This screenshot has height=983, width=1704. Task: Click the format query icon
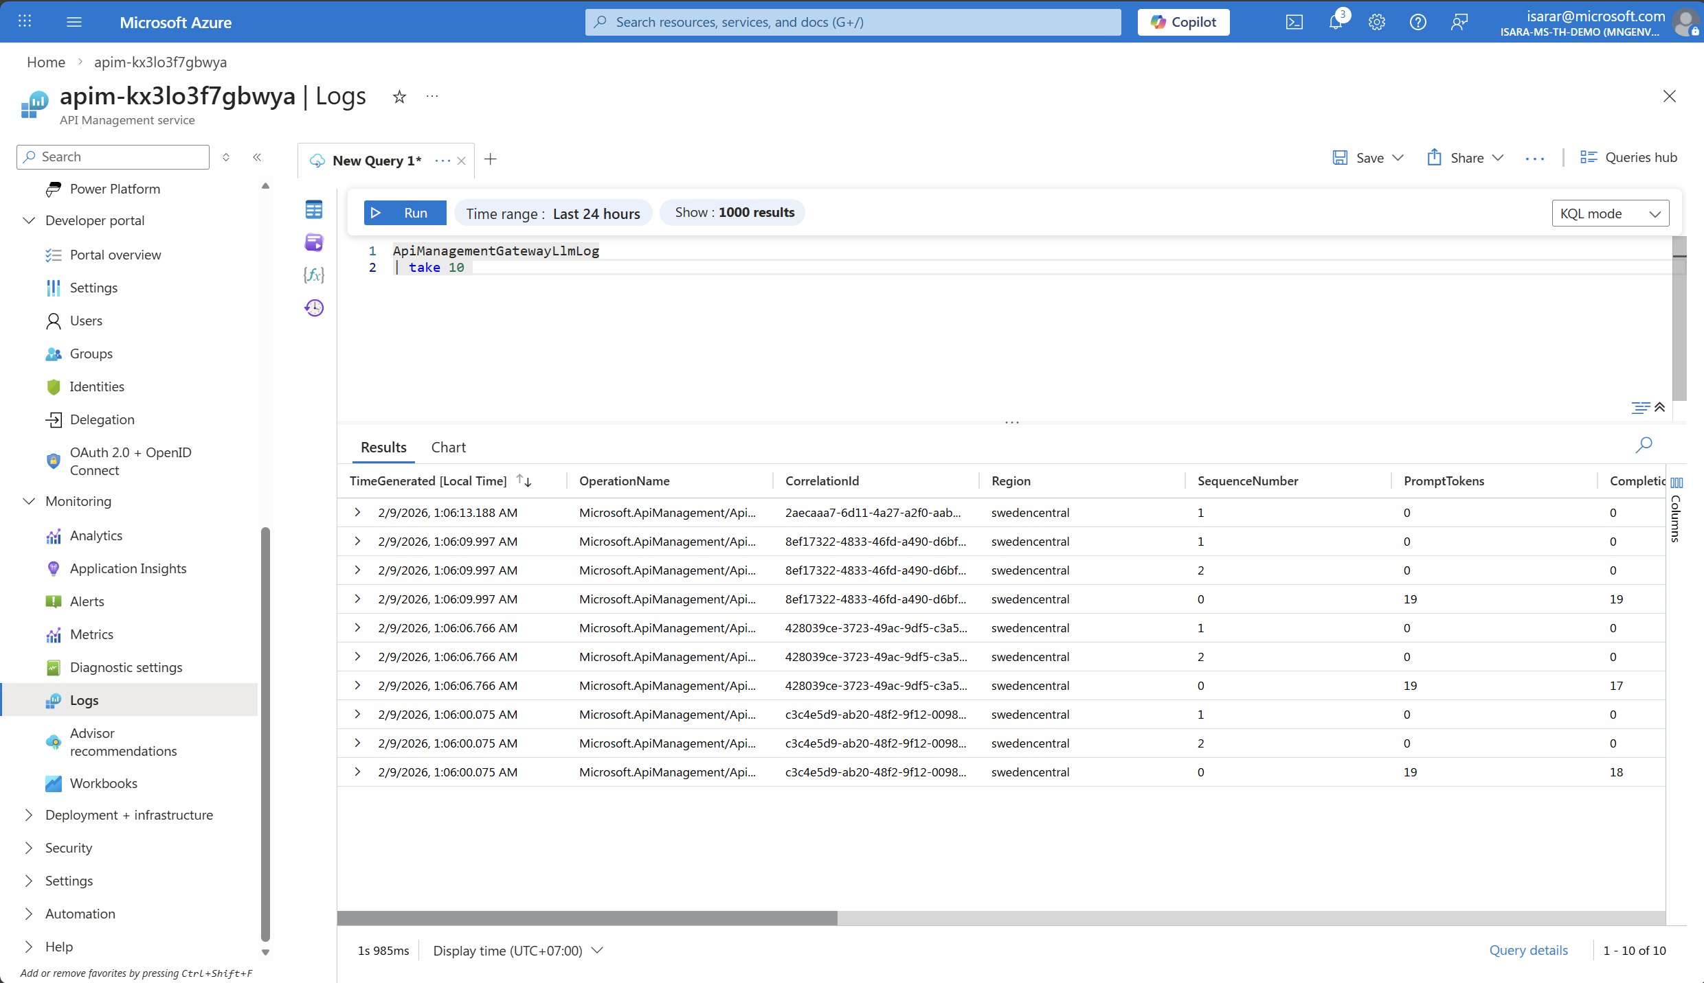pos(1641,408)
